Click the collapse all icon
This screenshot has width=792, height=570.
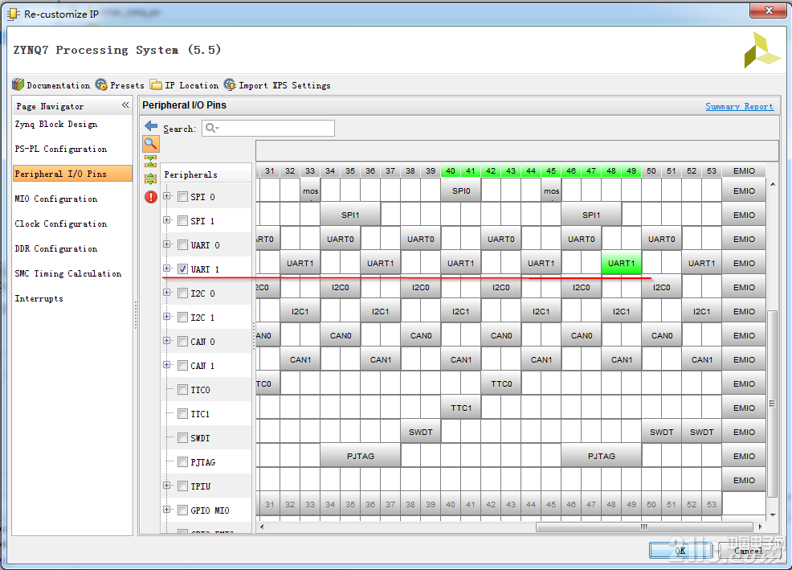coord(150,162)
